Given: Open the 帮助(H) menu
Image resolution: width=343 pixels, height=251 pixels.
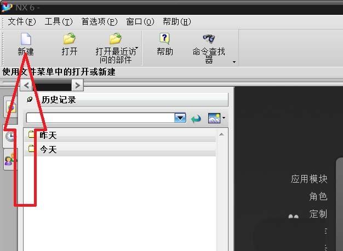Looking at the screenshot, I should coord(177,22).
